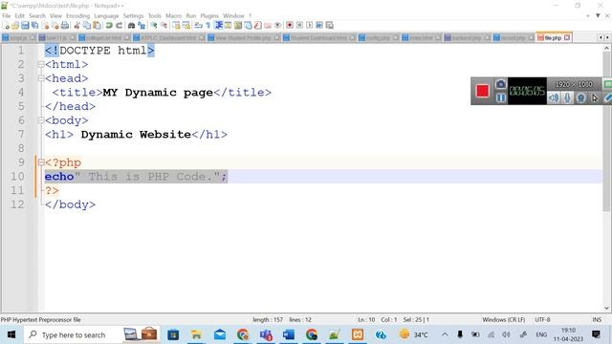The image size is (612, 344).
Task: Toggle recorder microphone input
Action: point(567,97)
